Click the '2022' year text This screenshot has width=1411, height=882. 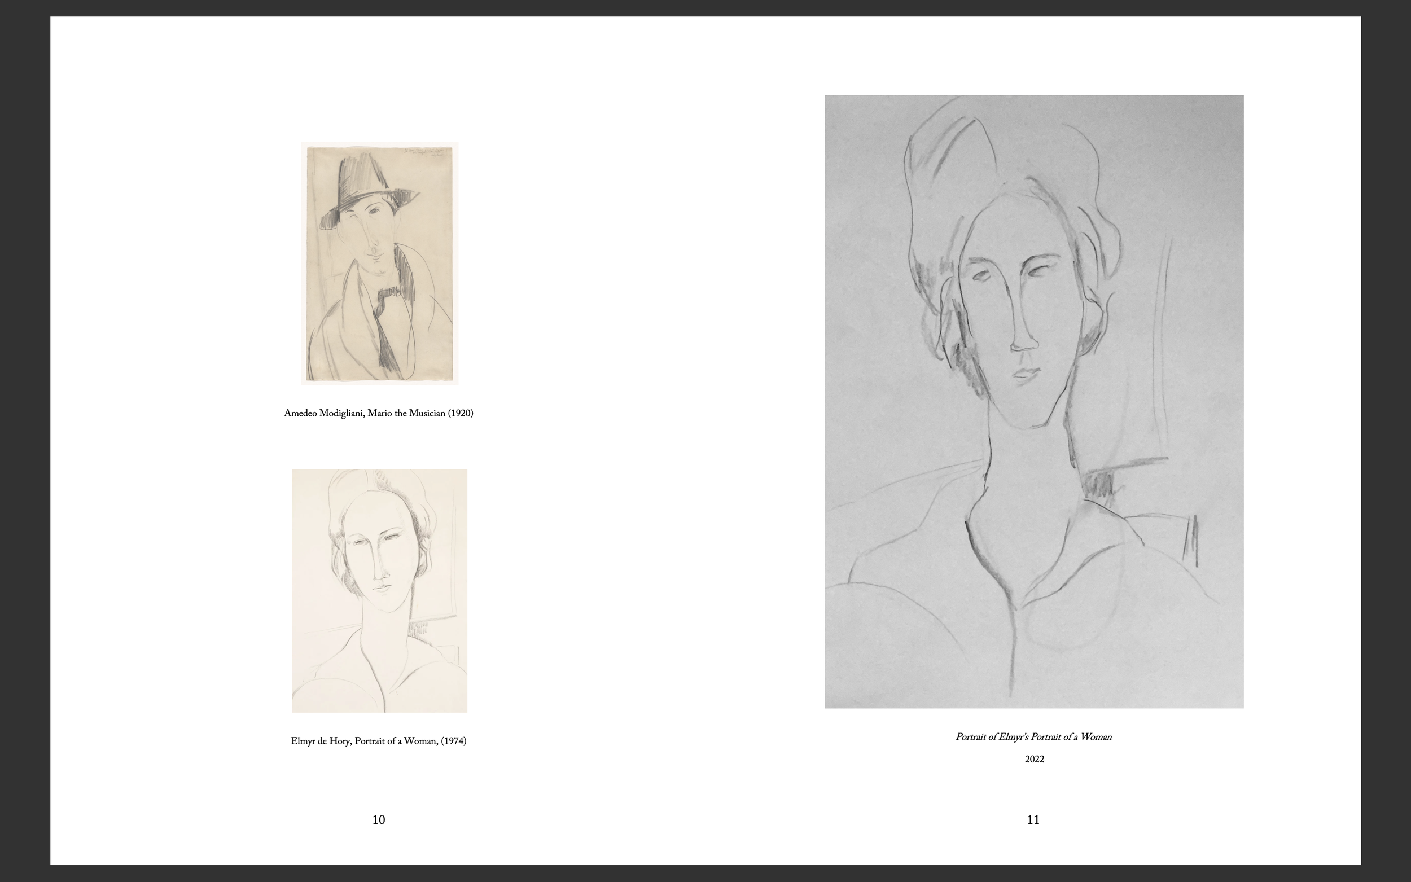click(1033, 759)
